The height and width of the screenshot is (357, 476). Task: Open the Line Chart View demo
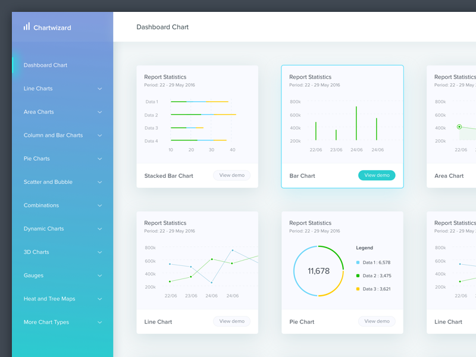click(x=232, y=321)
